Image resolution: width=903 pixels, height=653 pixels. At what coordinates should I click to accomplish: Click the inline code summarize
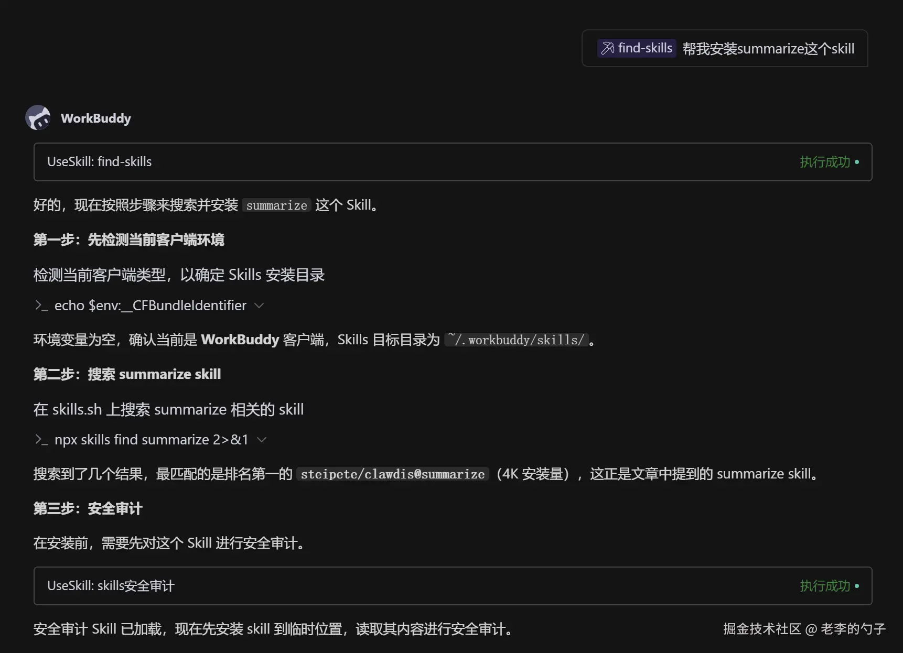click(276, 205)
